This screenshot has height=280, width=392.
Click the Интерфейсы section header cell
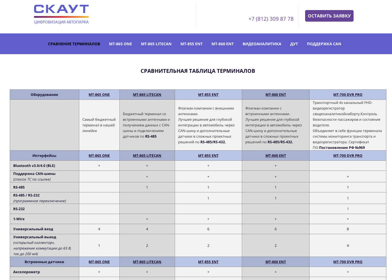(x=44, y=156)
